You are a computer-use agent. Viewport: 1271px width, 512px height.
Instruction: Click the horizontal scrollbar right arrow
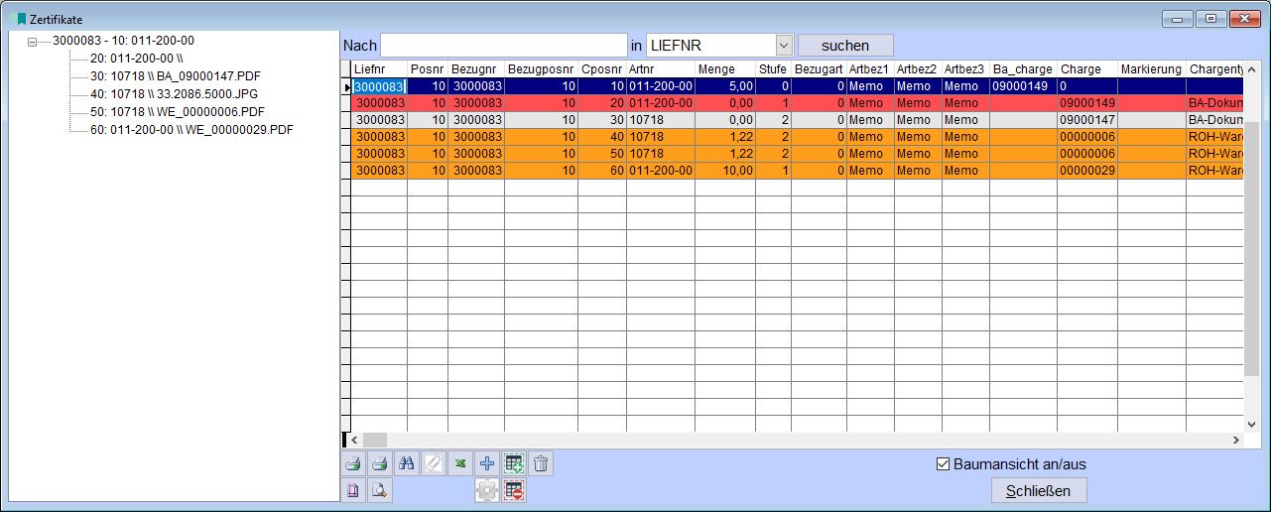[x=1236, y=440]
